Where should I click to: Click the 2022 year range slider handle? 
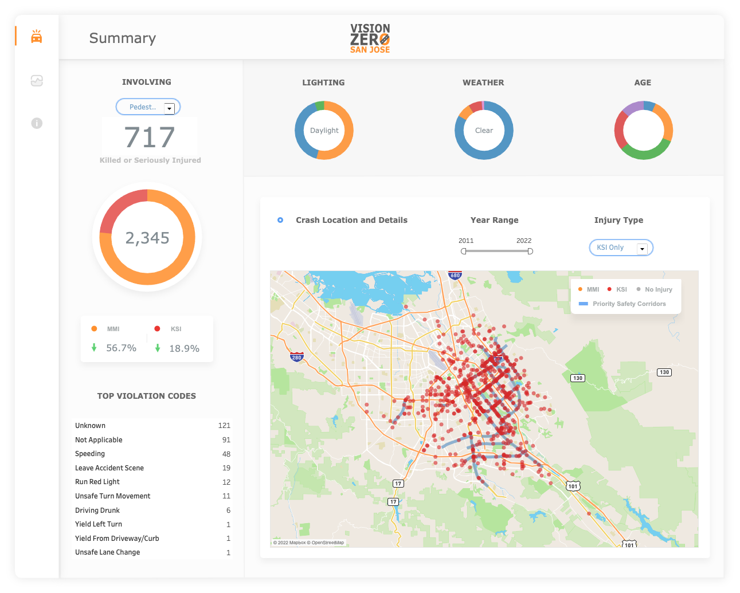530,251
